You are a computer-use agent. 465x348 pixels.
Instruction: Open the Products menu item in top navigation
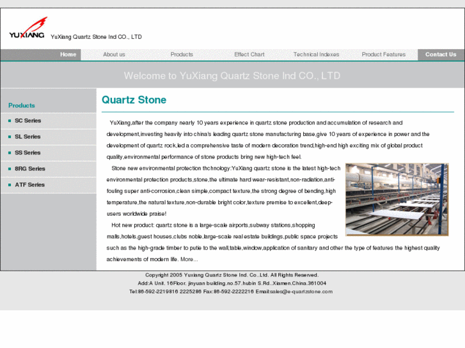point(182,54)
